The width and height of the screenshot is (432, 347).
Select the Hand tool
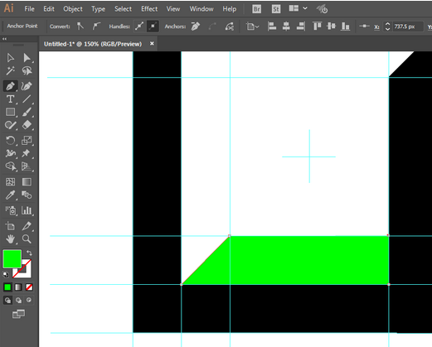(x=11, y=239)
